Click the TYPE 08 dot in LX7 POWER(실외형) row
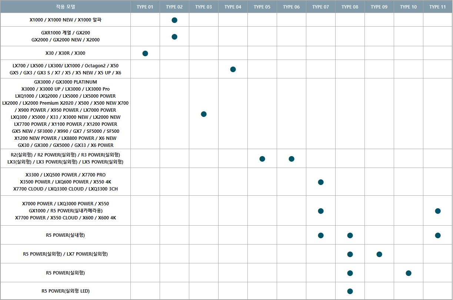The width and height of the screenshot is (453, 300). (350, 254)
